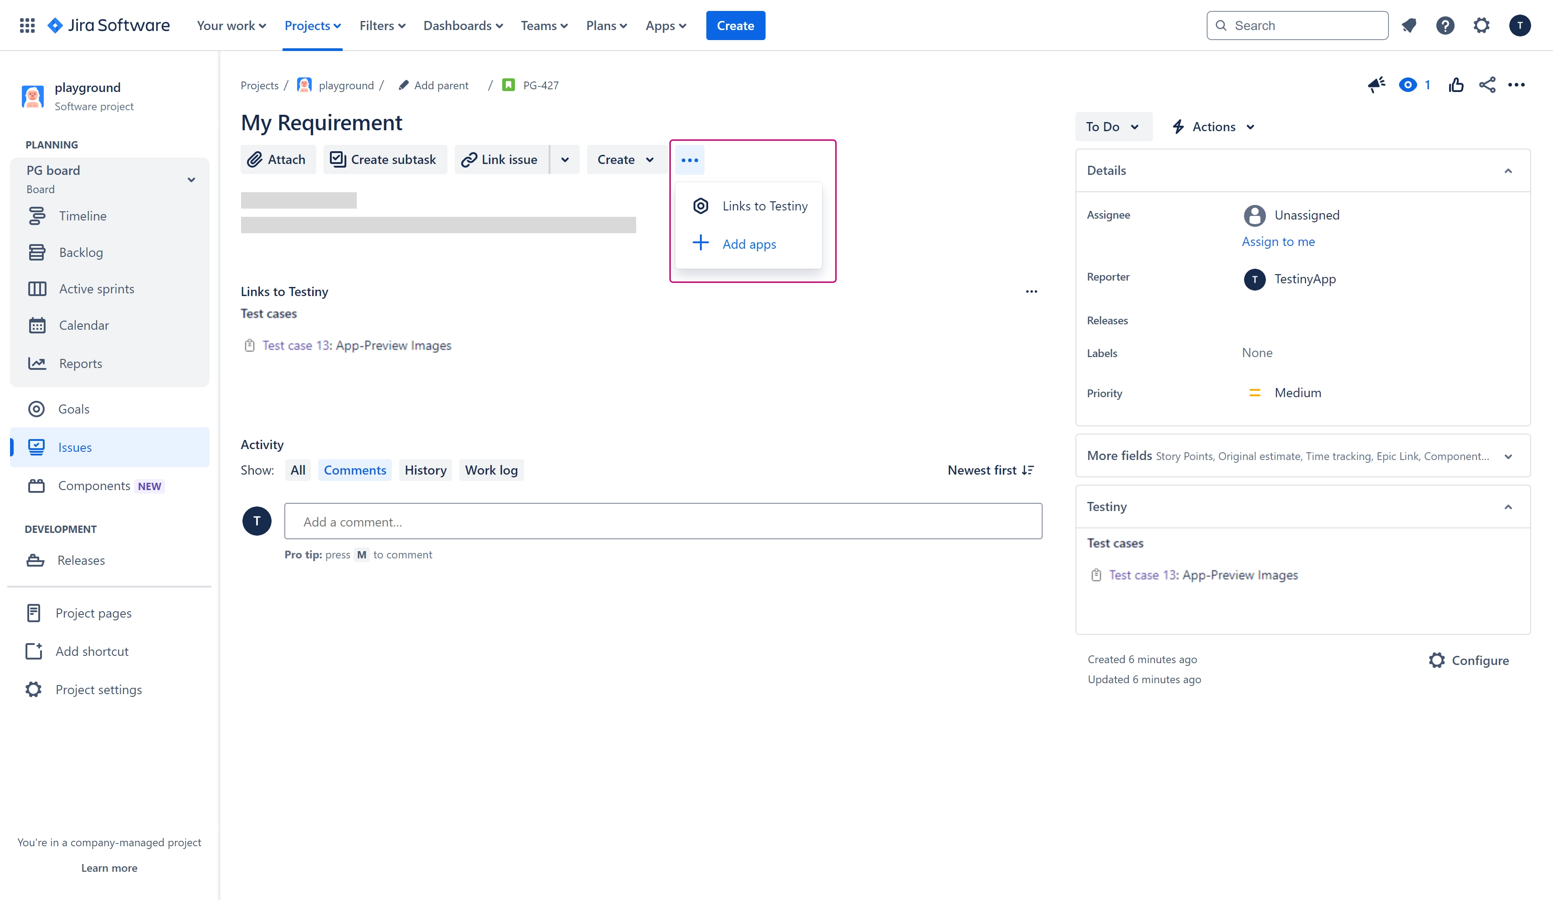Open the app switcher grid icon

[27, 25]
